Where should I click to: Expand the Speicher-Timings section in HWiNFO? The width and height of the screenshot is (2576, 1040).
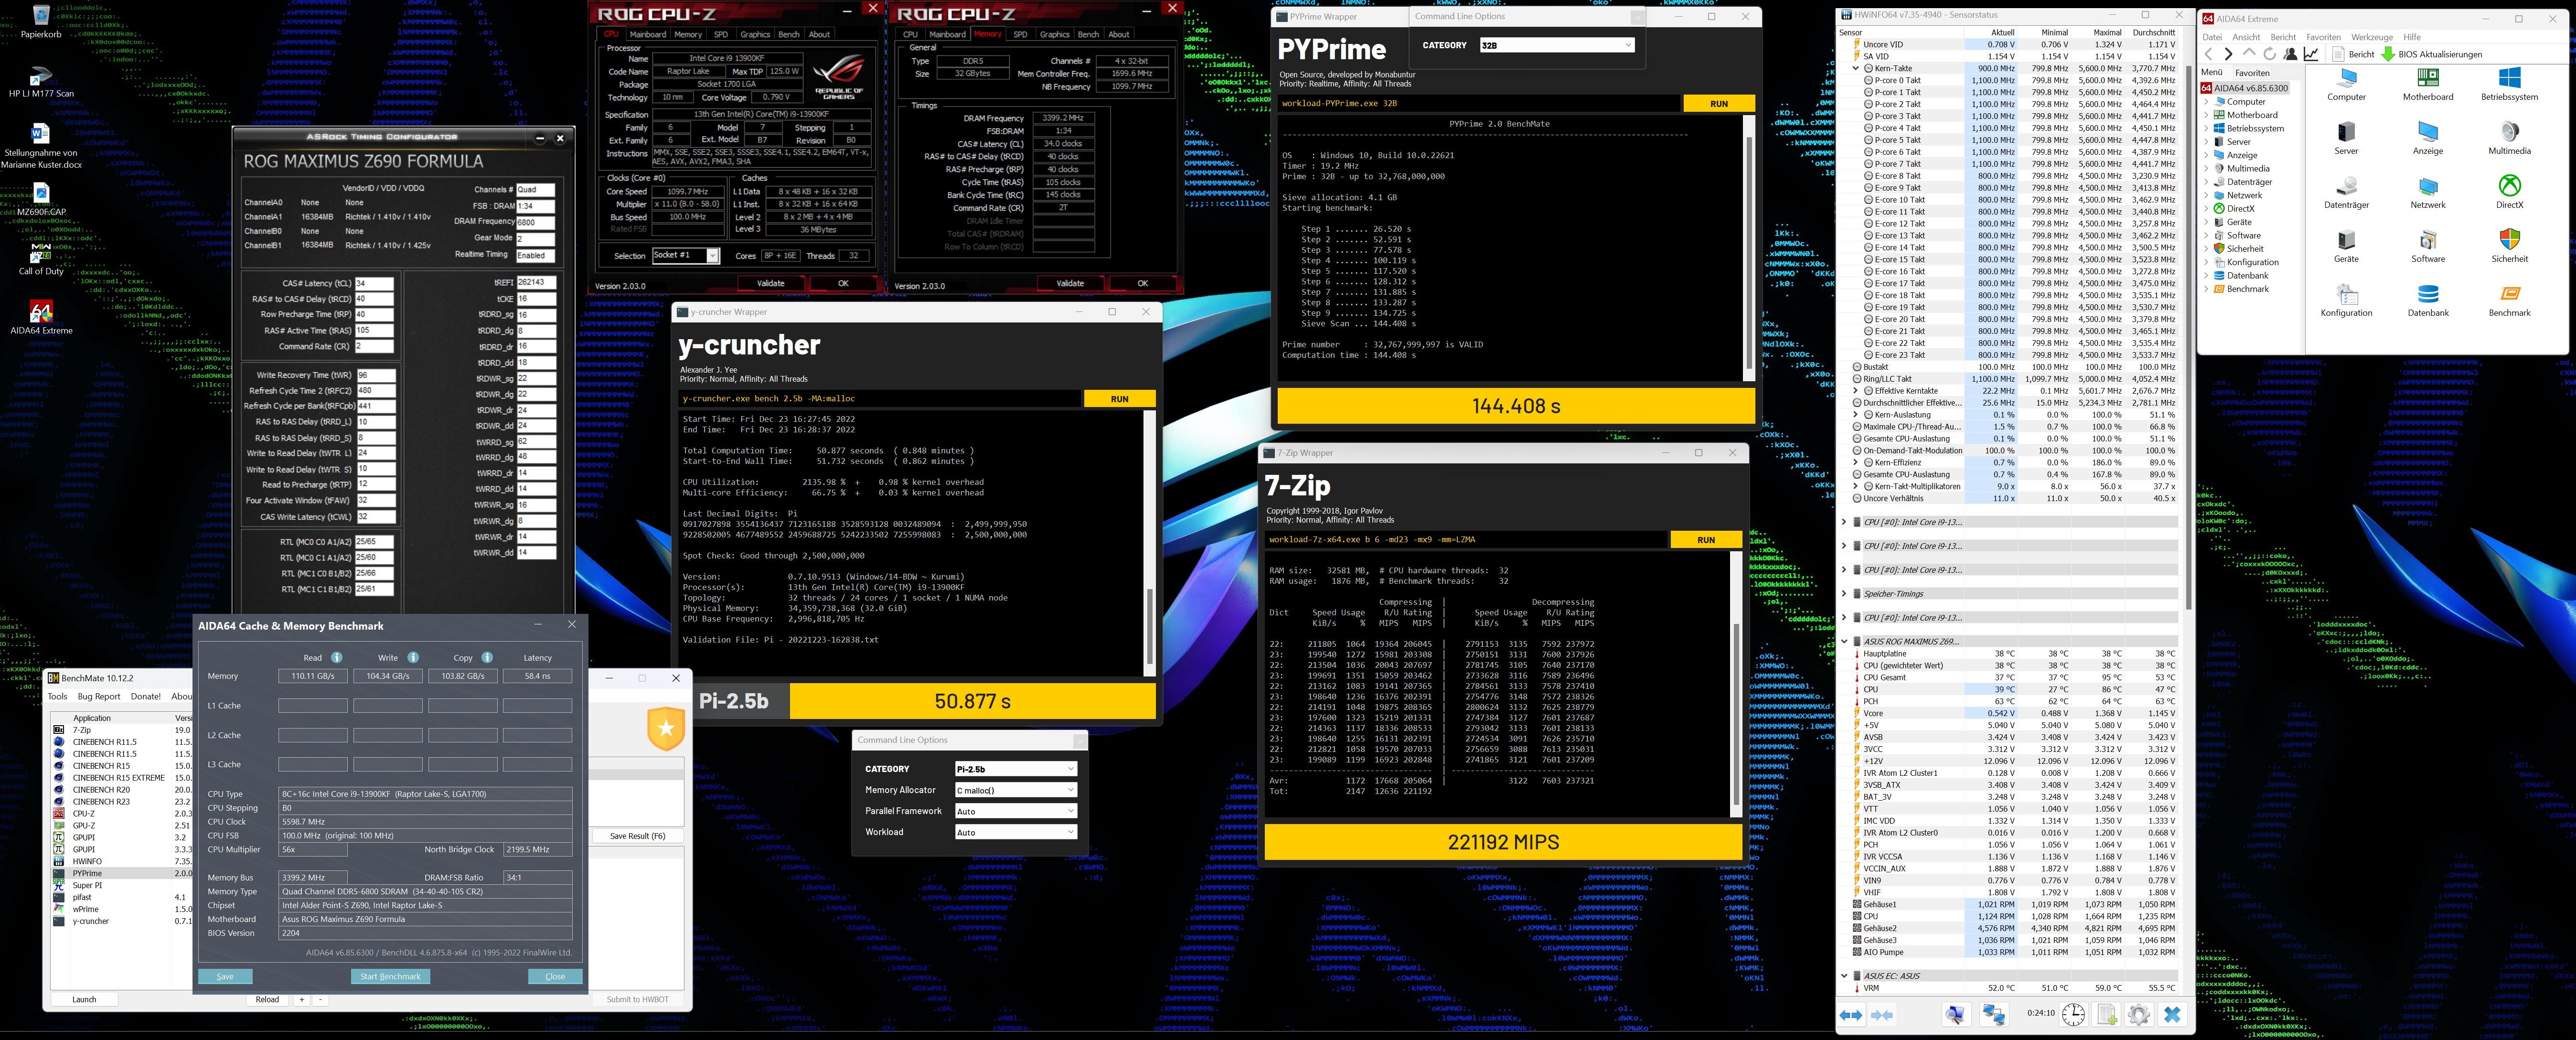[1844, 594]
